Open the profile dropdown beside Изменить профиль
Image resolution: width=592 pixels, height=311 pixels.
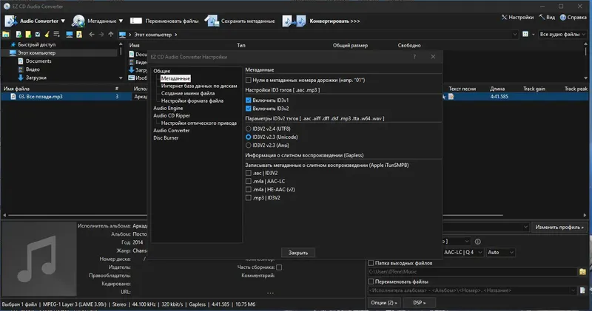click(525, 227)
